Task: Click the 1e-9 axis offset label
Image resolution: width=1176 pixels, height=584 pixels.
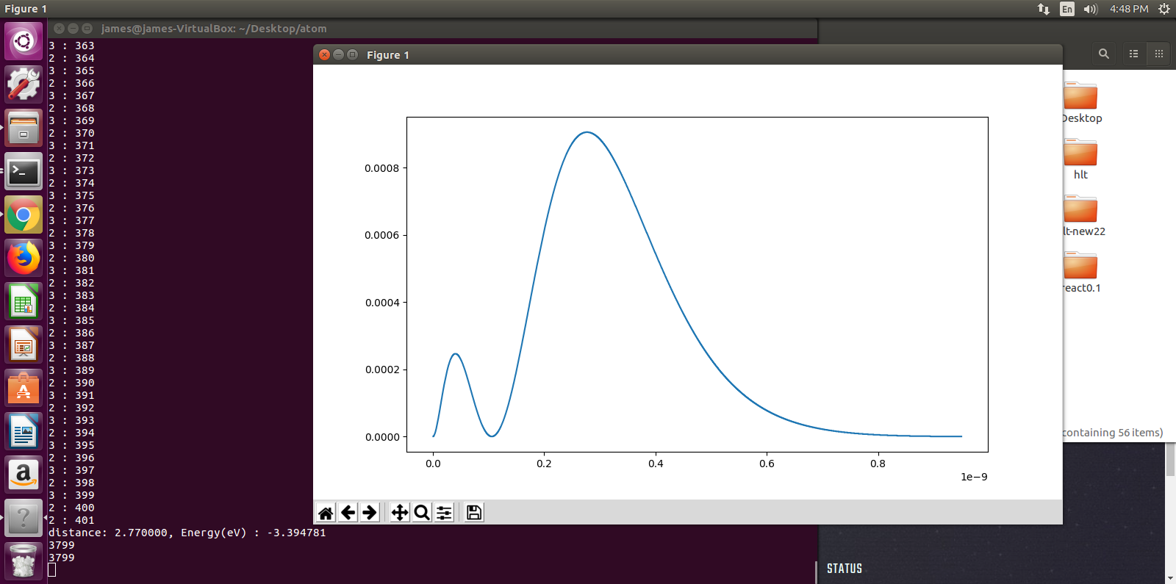Action: [974, 477]
